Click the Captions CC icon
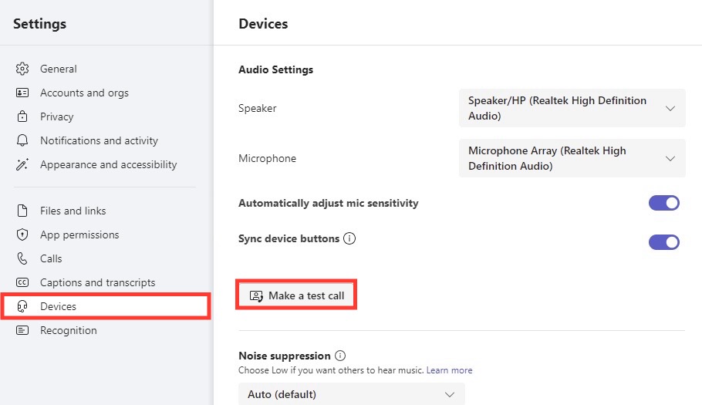Viewport: 702px width, 405px height. [x=22, y=282]
